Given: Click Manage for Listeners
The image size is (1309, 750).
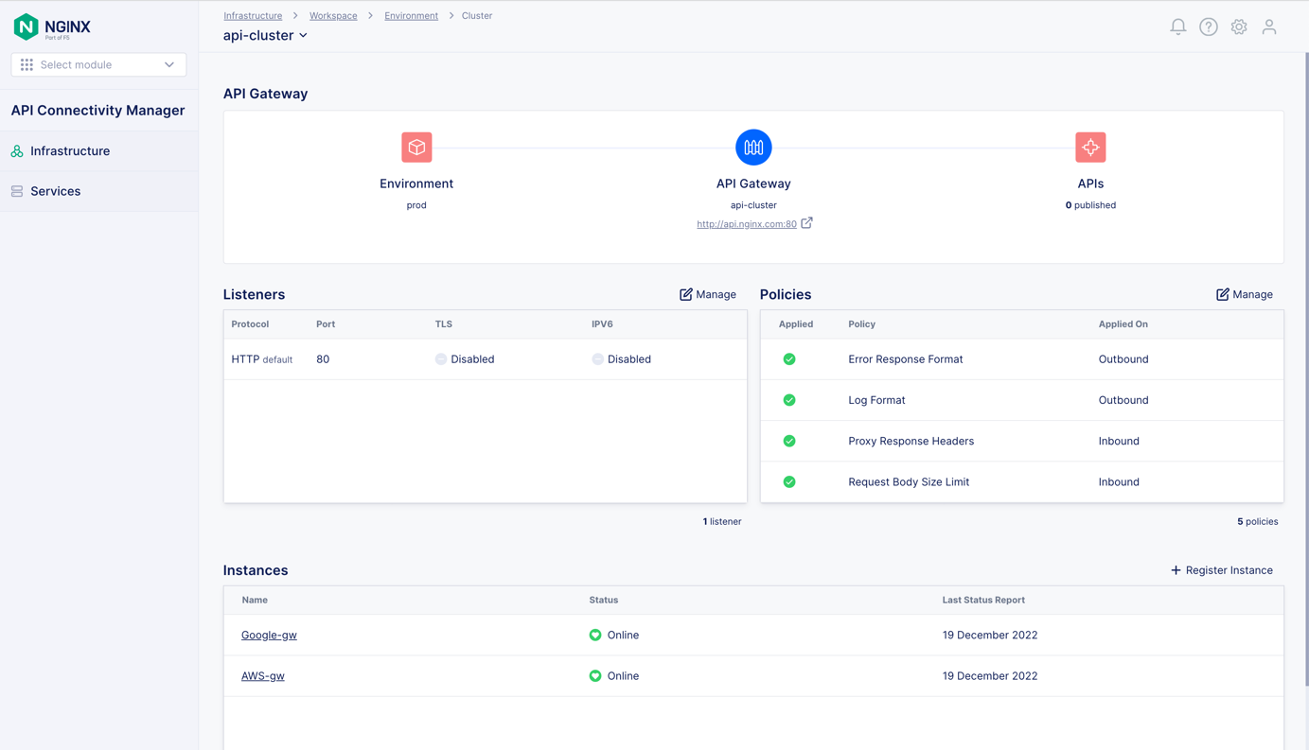Looking at the screenshot, I should pos(707,295).
